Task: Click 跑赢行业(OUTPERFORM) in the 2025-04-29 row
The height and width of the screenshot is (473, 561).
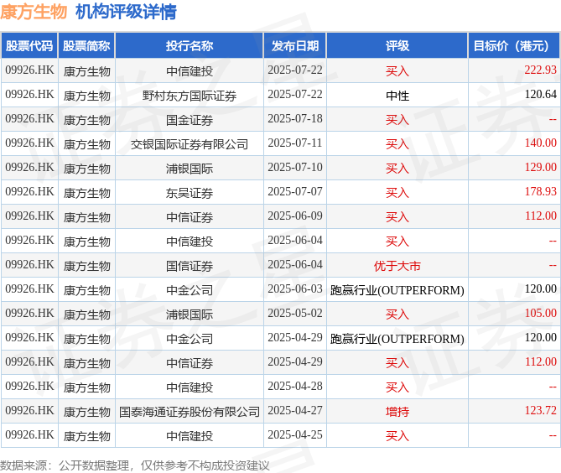Action: tap(397, 339)
